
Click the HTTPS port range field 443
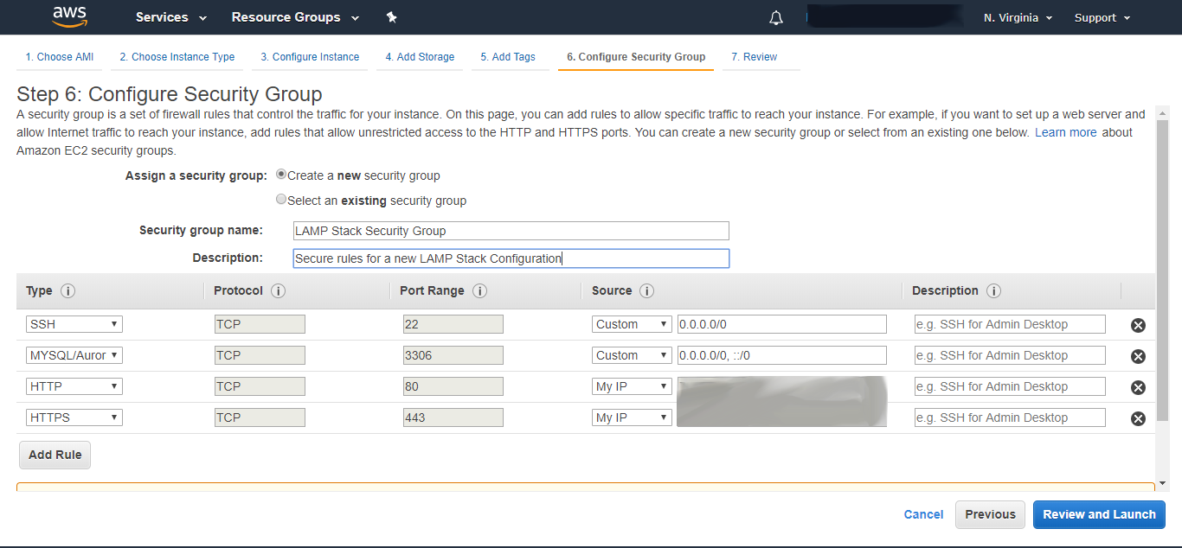pos(453,417)
